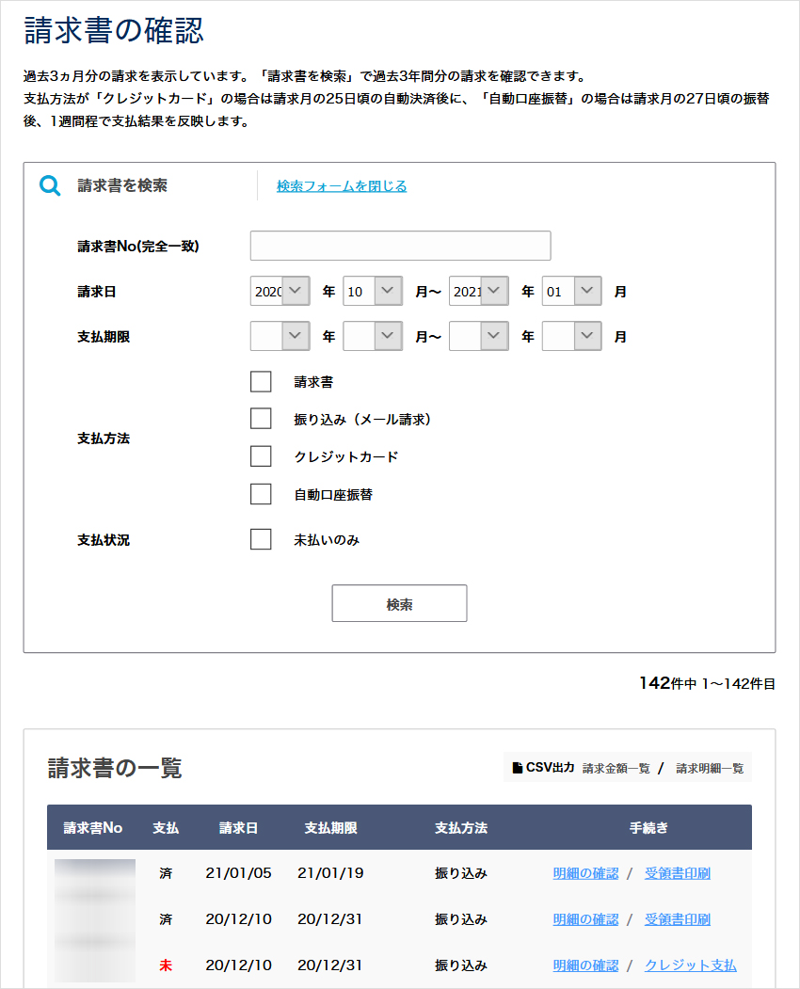Screen dimensions: 800x989
Task: Open the 請求日 start year dropdown showing 2020
Action: tap(280, 291)
